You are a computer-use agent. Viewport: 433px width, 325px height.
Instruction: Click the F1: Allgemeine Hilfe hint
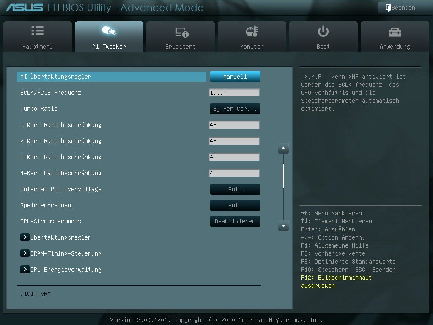click(335, 245)
